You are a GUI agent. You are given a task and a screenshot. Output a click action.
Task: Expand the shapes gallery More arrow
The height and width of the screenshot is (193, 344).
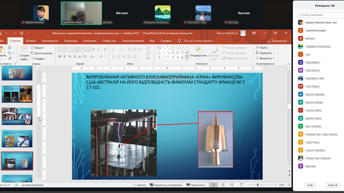coord(187,57)
